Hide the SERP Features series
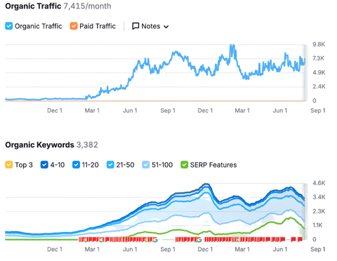Screen dimensions: 337x261 pos(184,165)
